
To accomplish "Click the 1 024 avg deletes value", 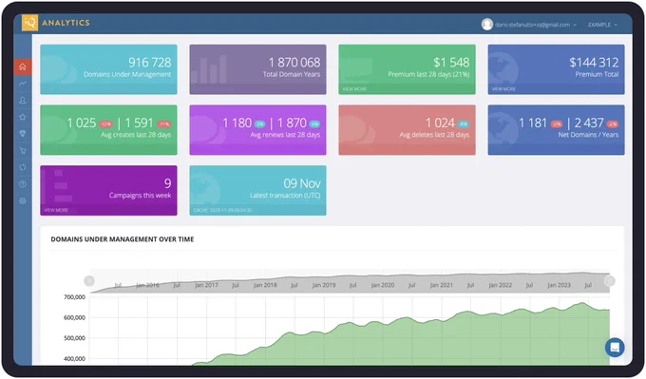I will coord(440,123).
